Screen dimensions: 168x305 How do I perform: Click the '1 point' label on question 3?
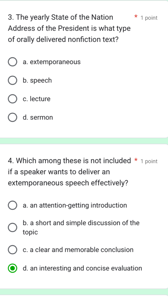(149, 18)
